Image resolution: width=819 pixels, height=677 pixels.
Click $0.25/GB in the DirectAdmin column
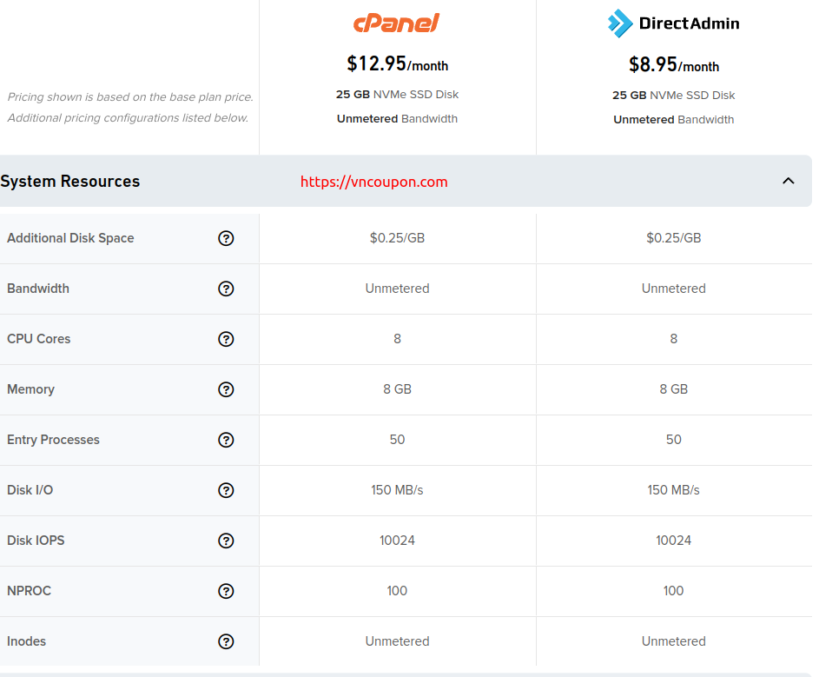point(673,238)
